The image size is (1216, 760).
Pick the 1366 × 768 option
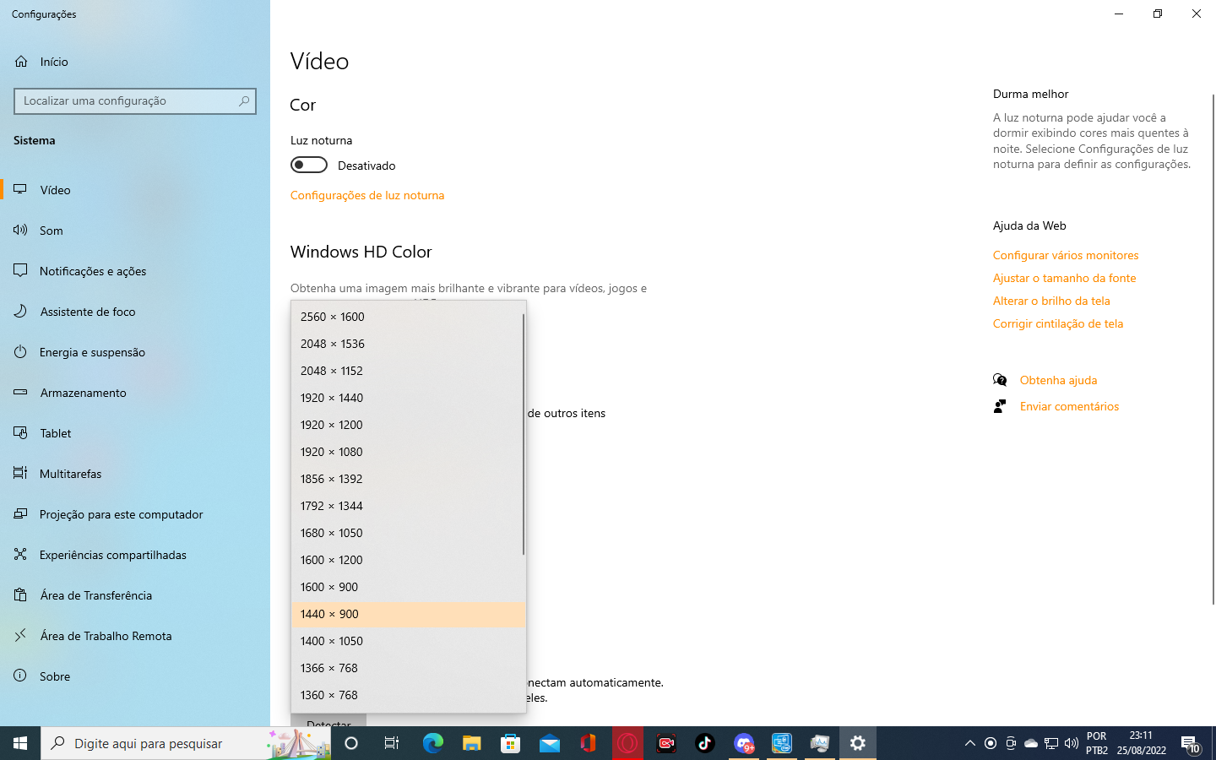pos(408,668)
